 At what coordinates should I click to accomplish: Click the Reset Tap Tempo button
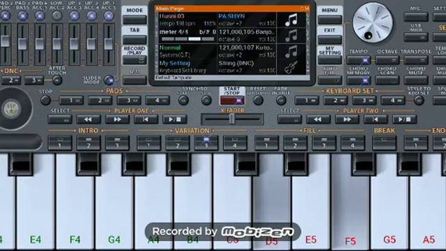coord(258,100)
